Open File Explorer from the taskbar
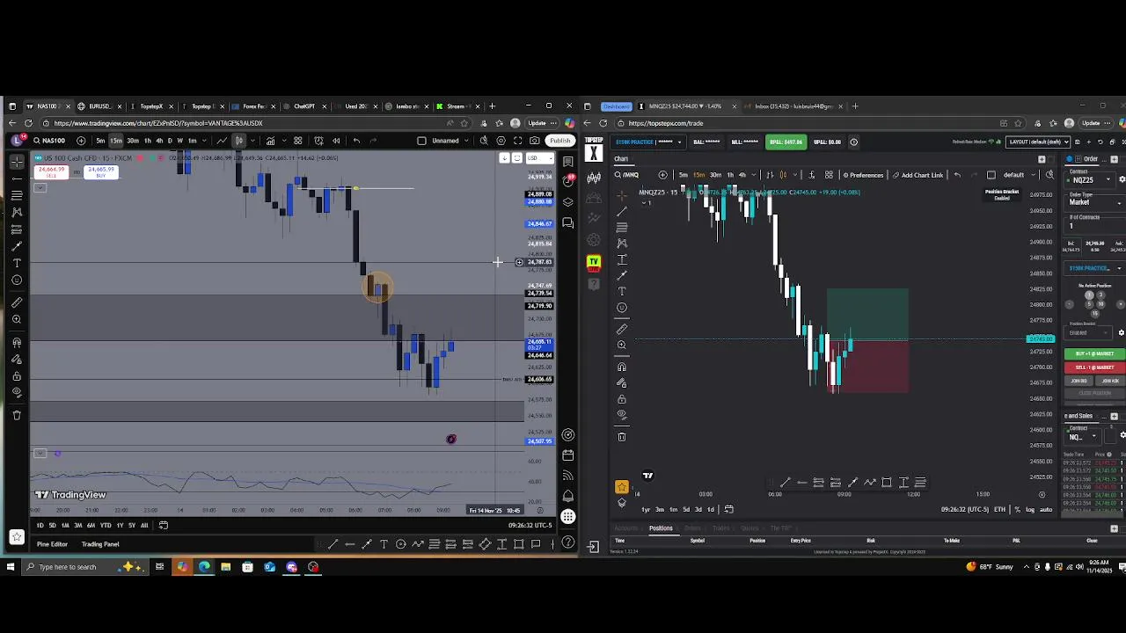Screen dimensions: 1126x633 pos(226,567)
